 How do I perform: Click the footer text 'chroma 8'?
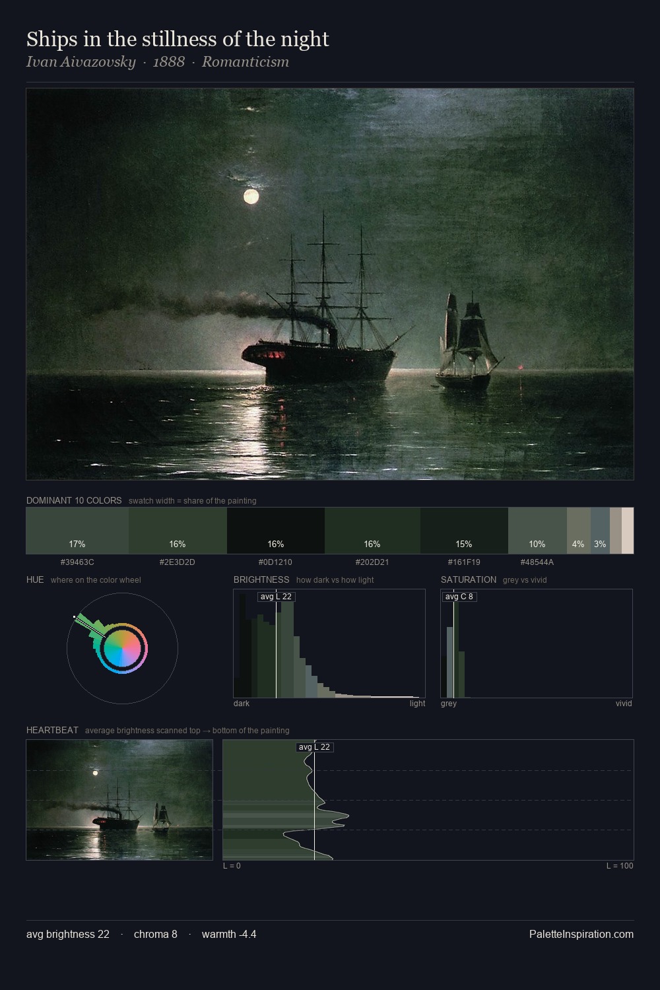(x=156, y=935)
